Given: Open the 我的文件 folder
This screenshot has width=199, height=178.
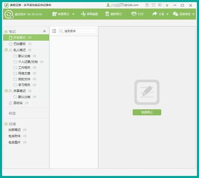Looking at the screenshot, I should click(x=24, y=79).
